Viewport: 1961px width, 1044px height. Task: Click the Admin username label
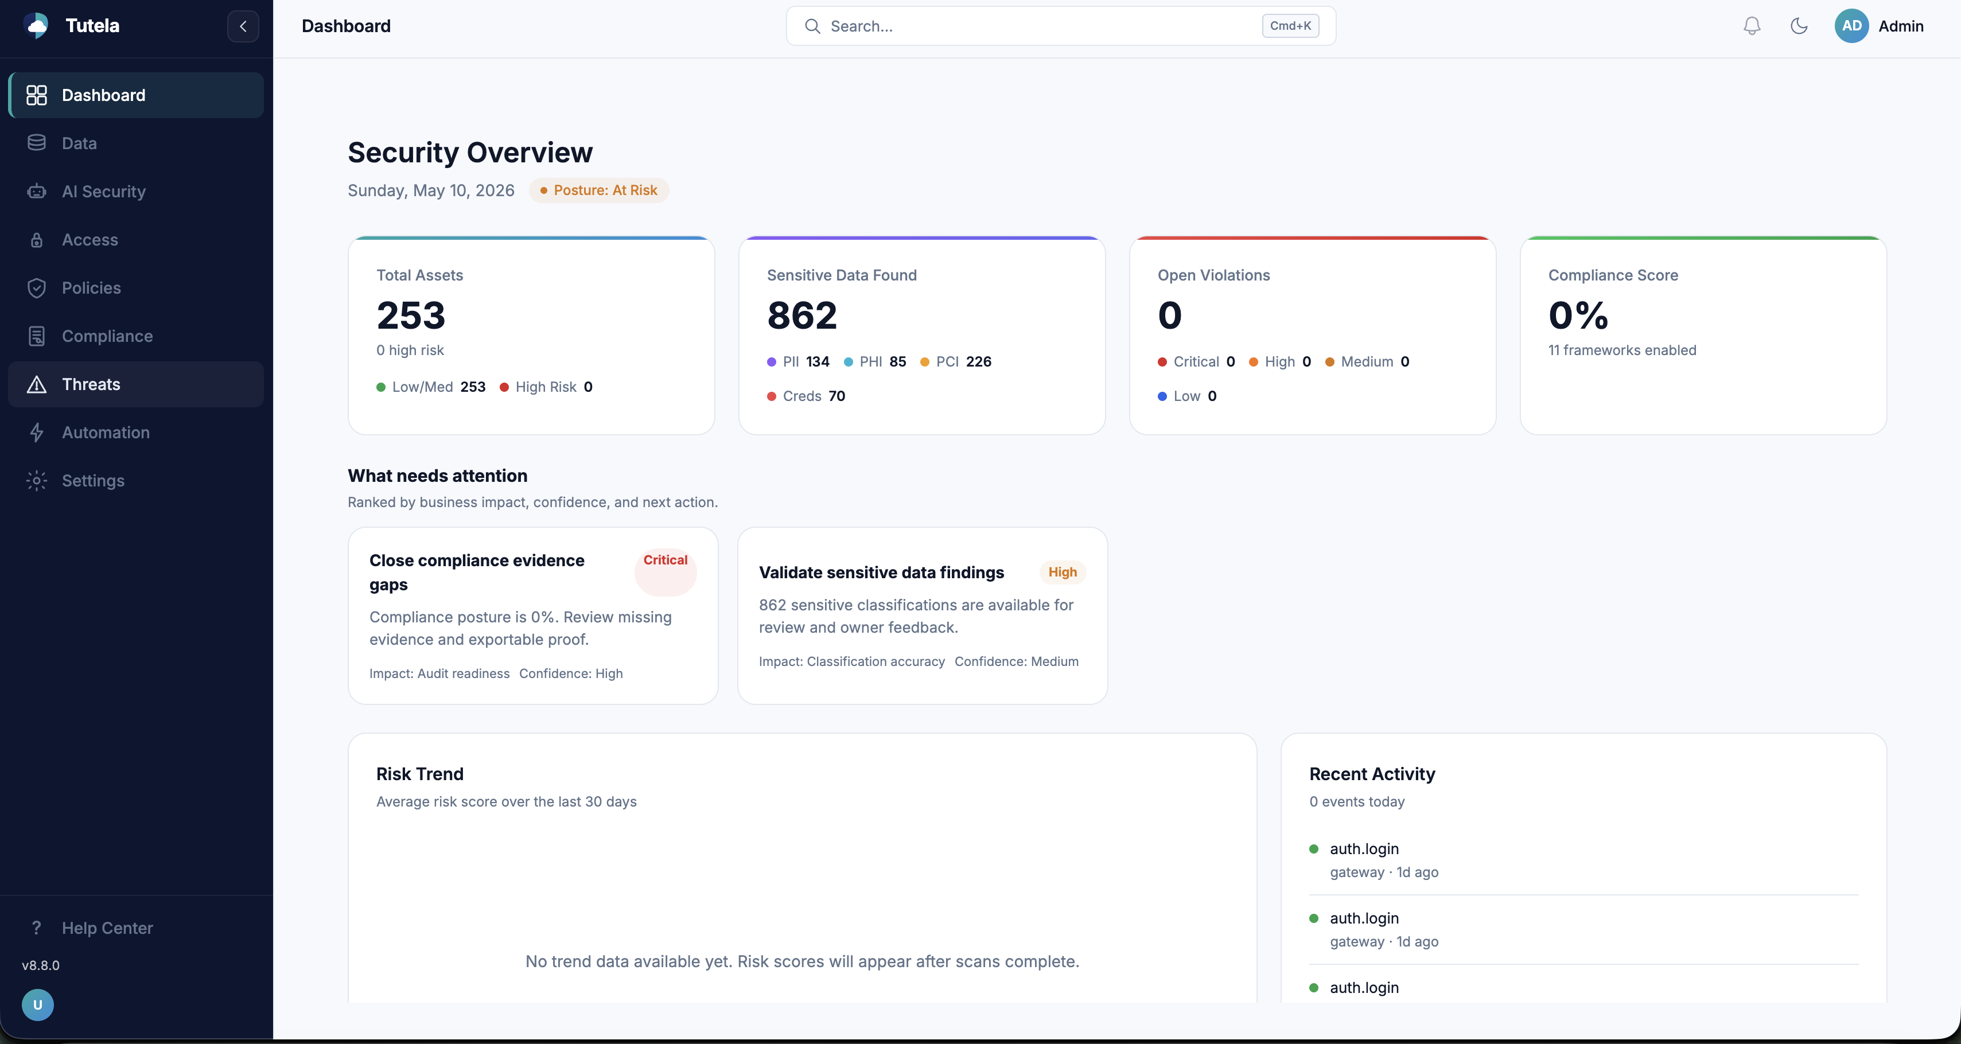(1901, 26)
